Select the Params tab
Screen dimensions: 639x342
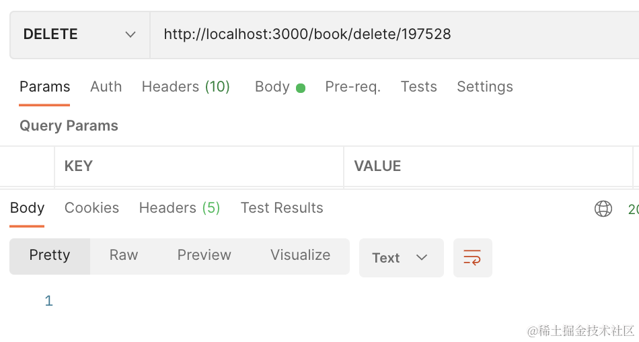45,87
